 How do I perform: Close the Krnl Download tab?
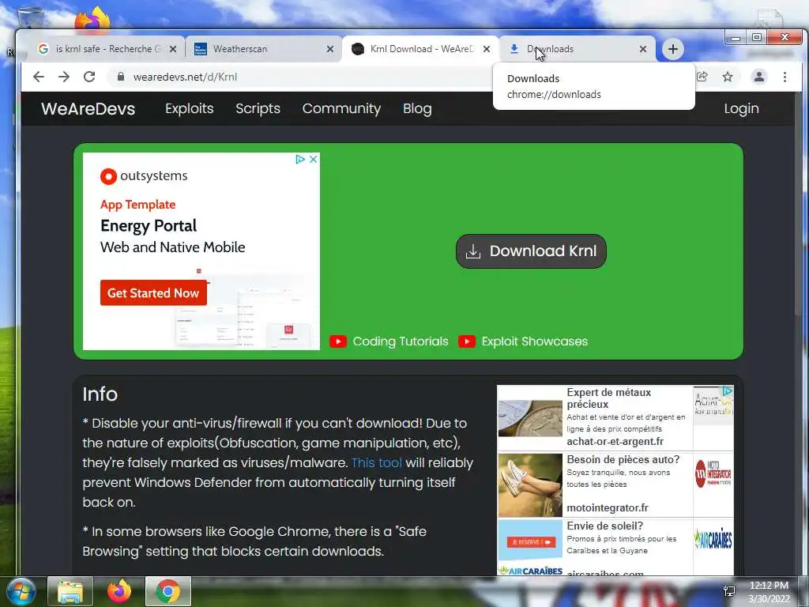[487, 49]
